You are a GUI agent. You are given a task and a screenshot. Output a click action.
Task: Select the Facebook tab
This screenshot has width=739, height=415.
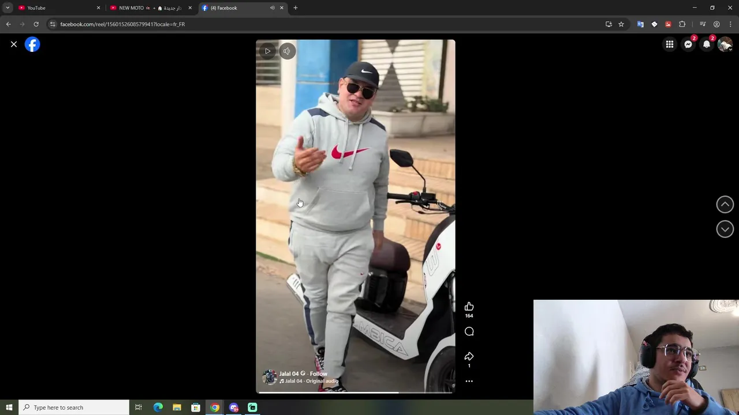tap(242, 8)
